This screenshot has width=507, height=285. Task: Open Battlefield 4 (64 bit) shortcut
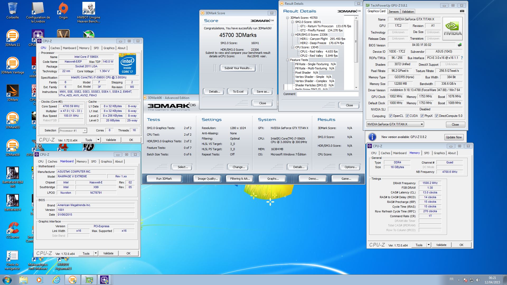(x=12, y=177)
